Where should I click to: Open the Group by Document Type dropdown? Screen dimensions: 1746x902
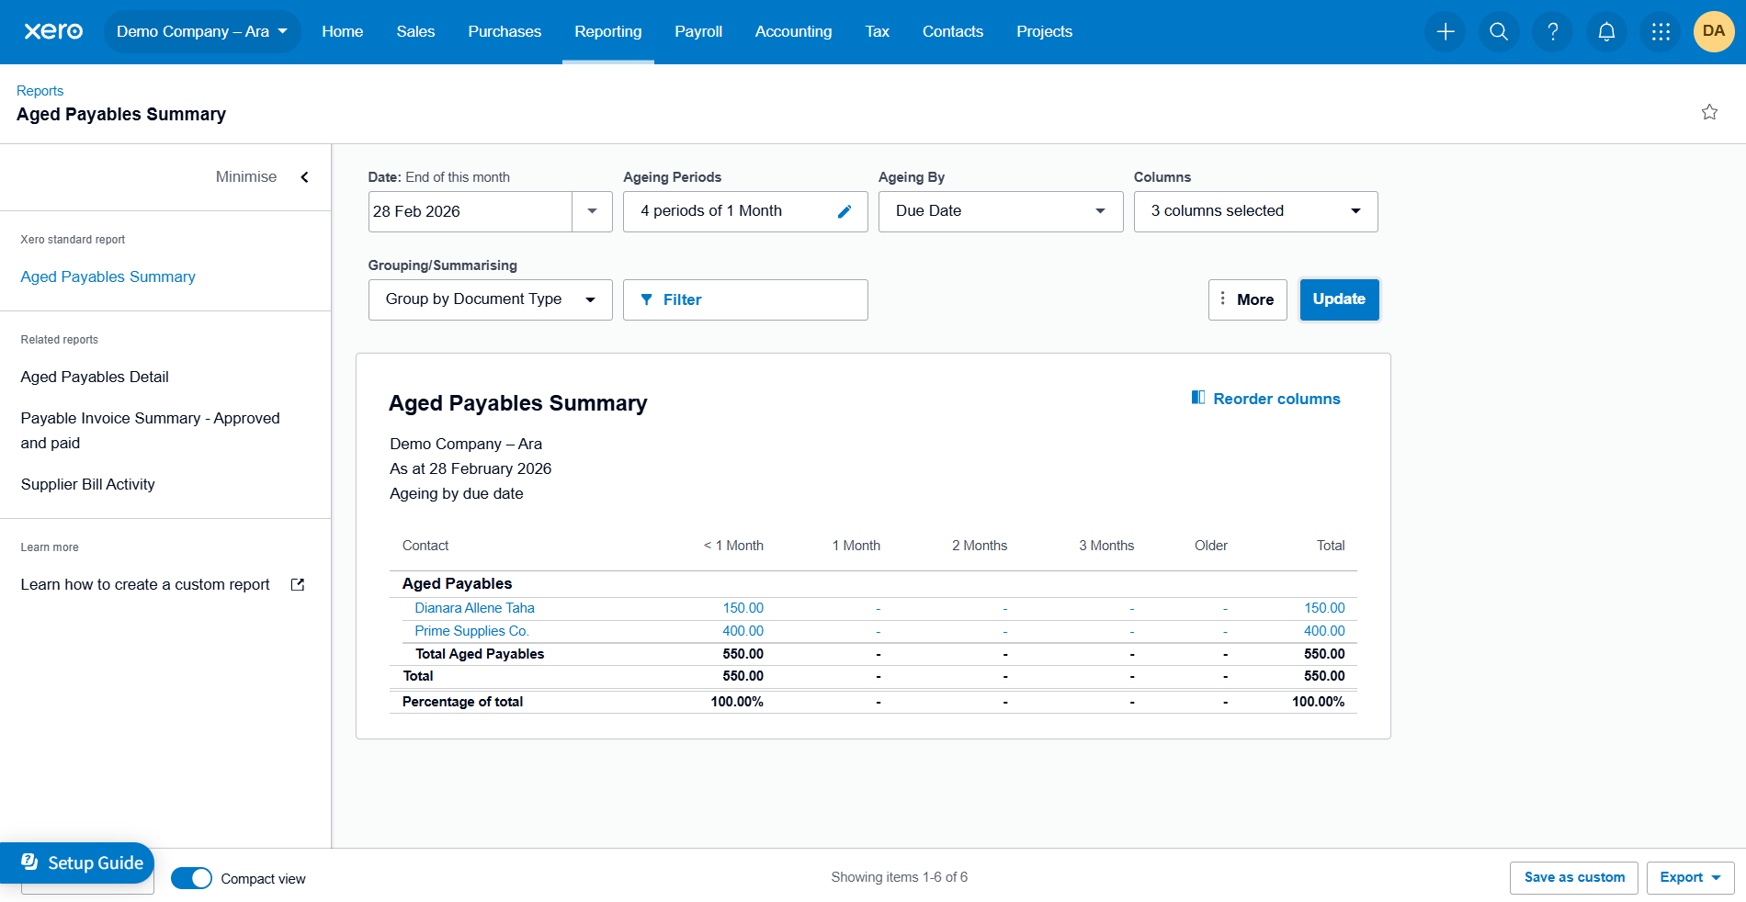[490, 299]
